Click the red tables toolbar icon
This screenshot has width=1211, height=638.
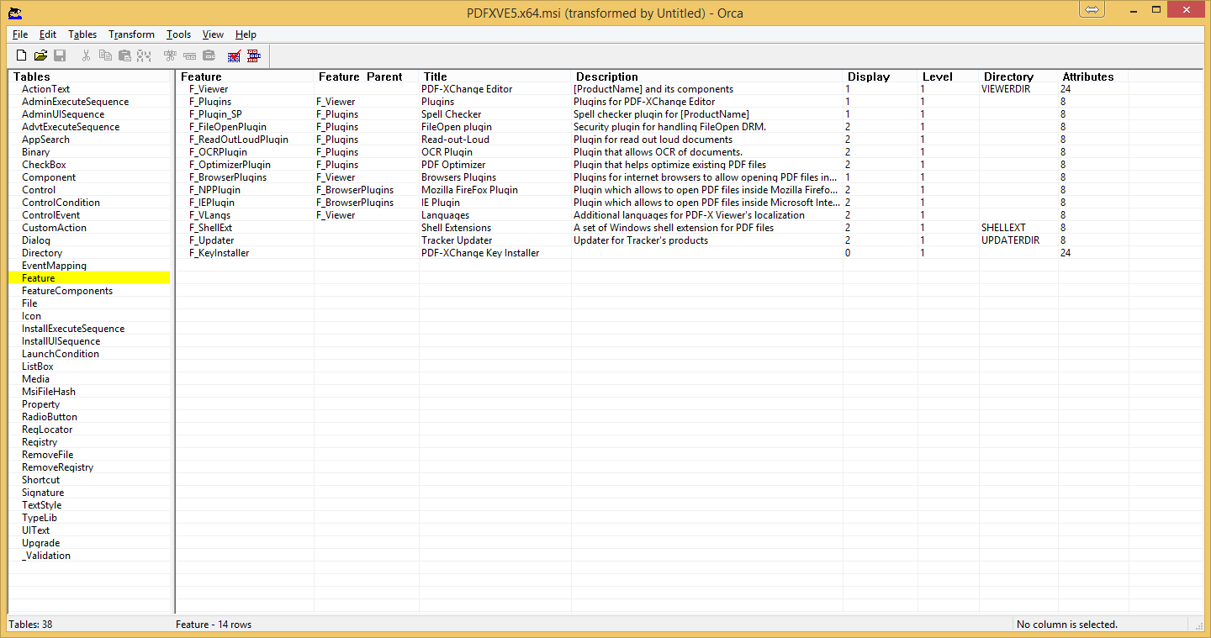coord(251,55)
